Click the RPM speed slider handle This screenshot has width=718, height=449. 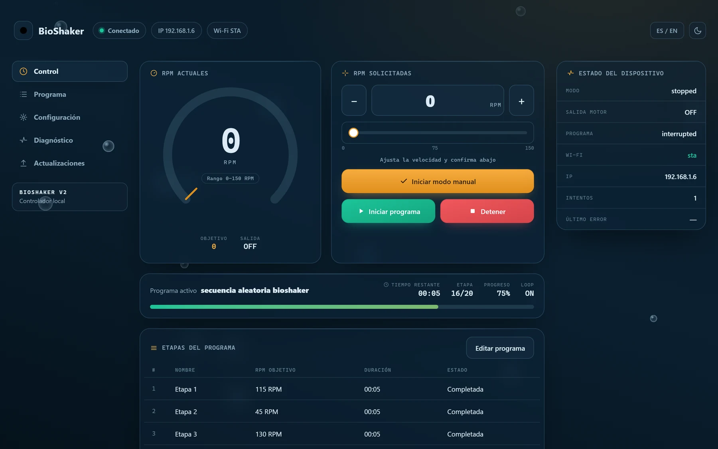pos(353,133)
